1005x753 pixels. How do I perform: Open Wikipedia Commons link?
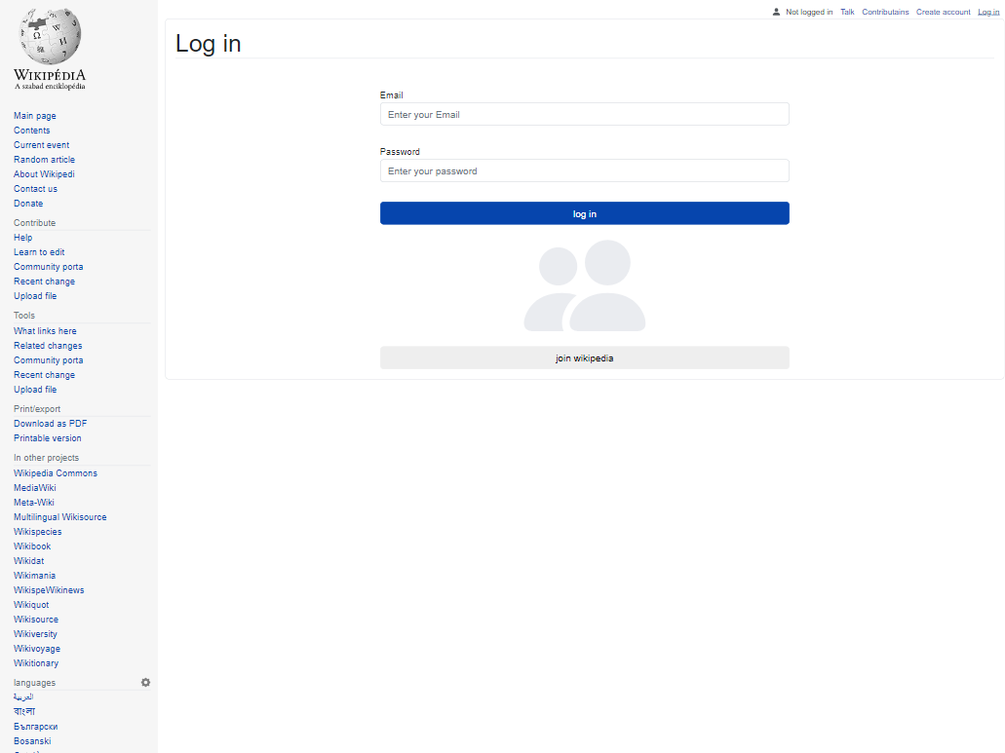pyautogui.click(x=56, y=473)
